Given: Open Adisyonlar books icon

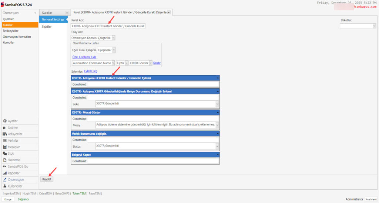Looking at the screenshot, I should pos(5,134).
